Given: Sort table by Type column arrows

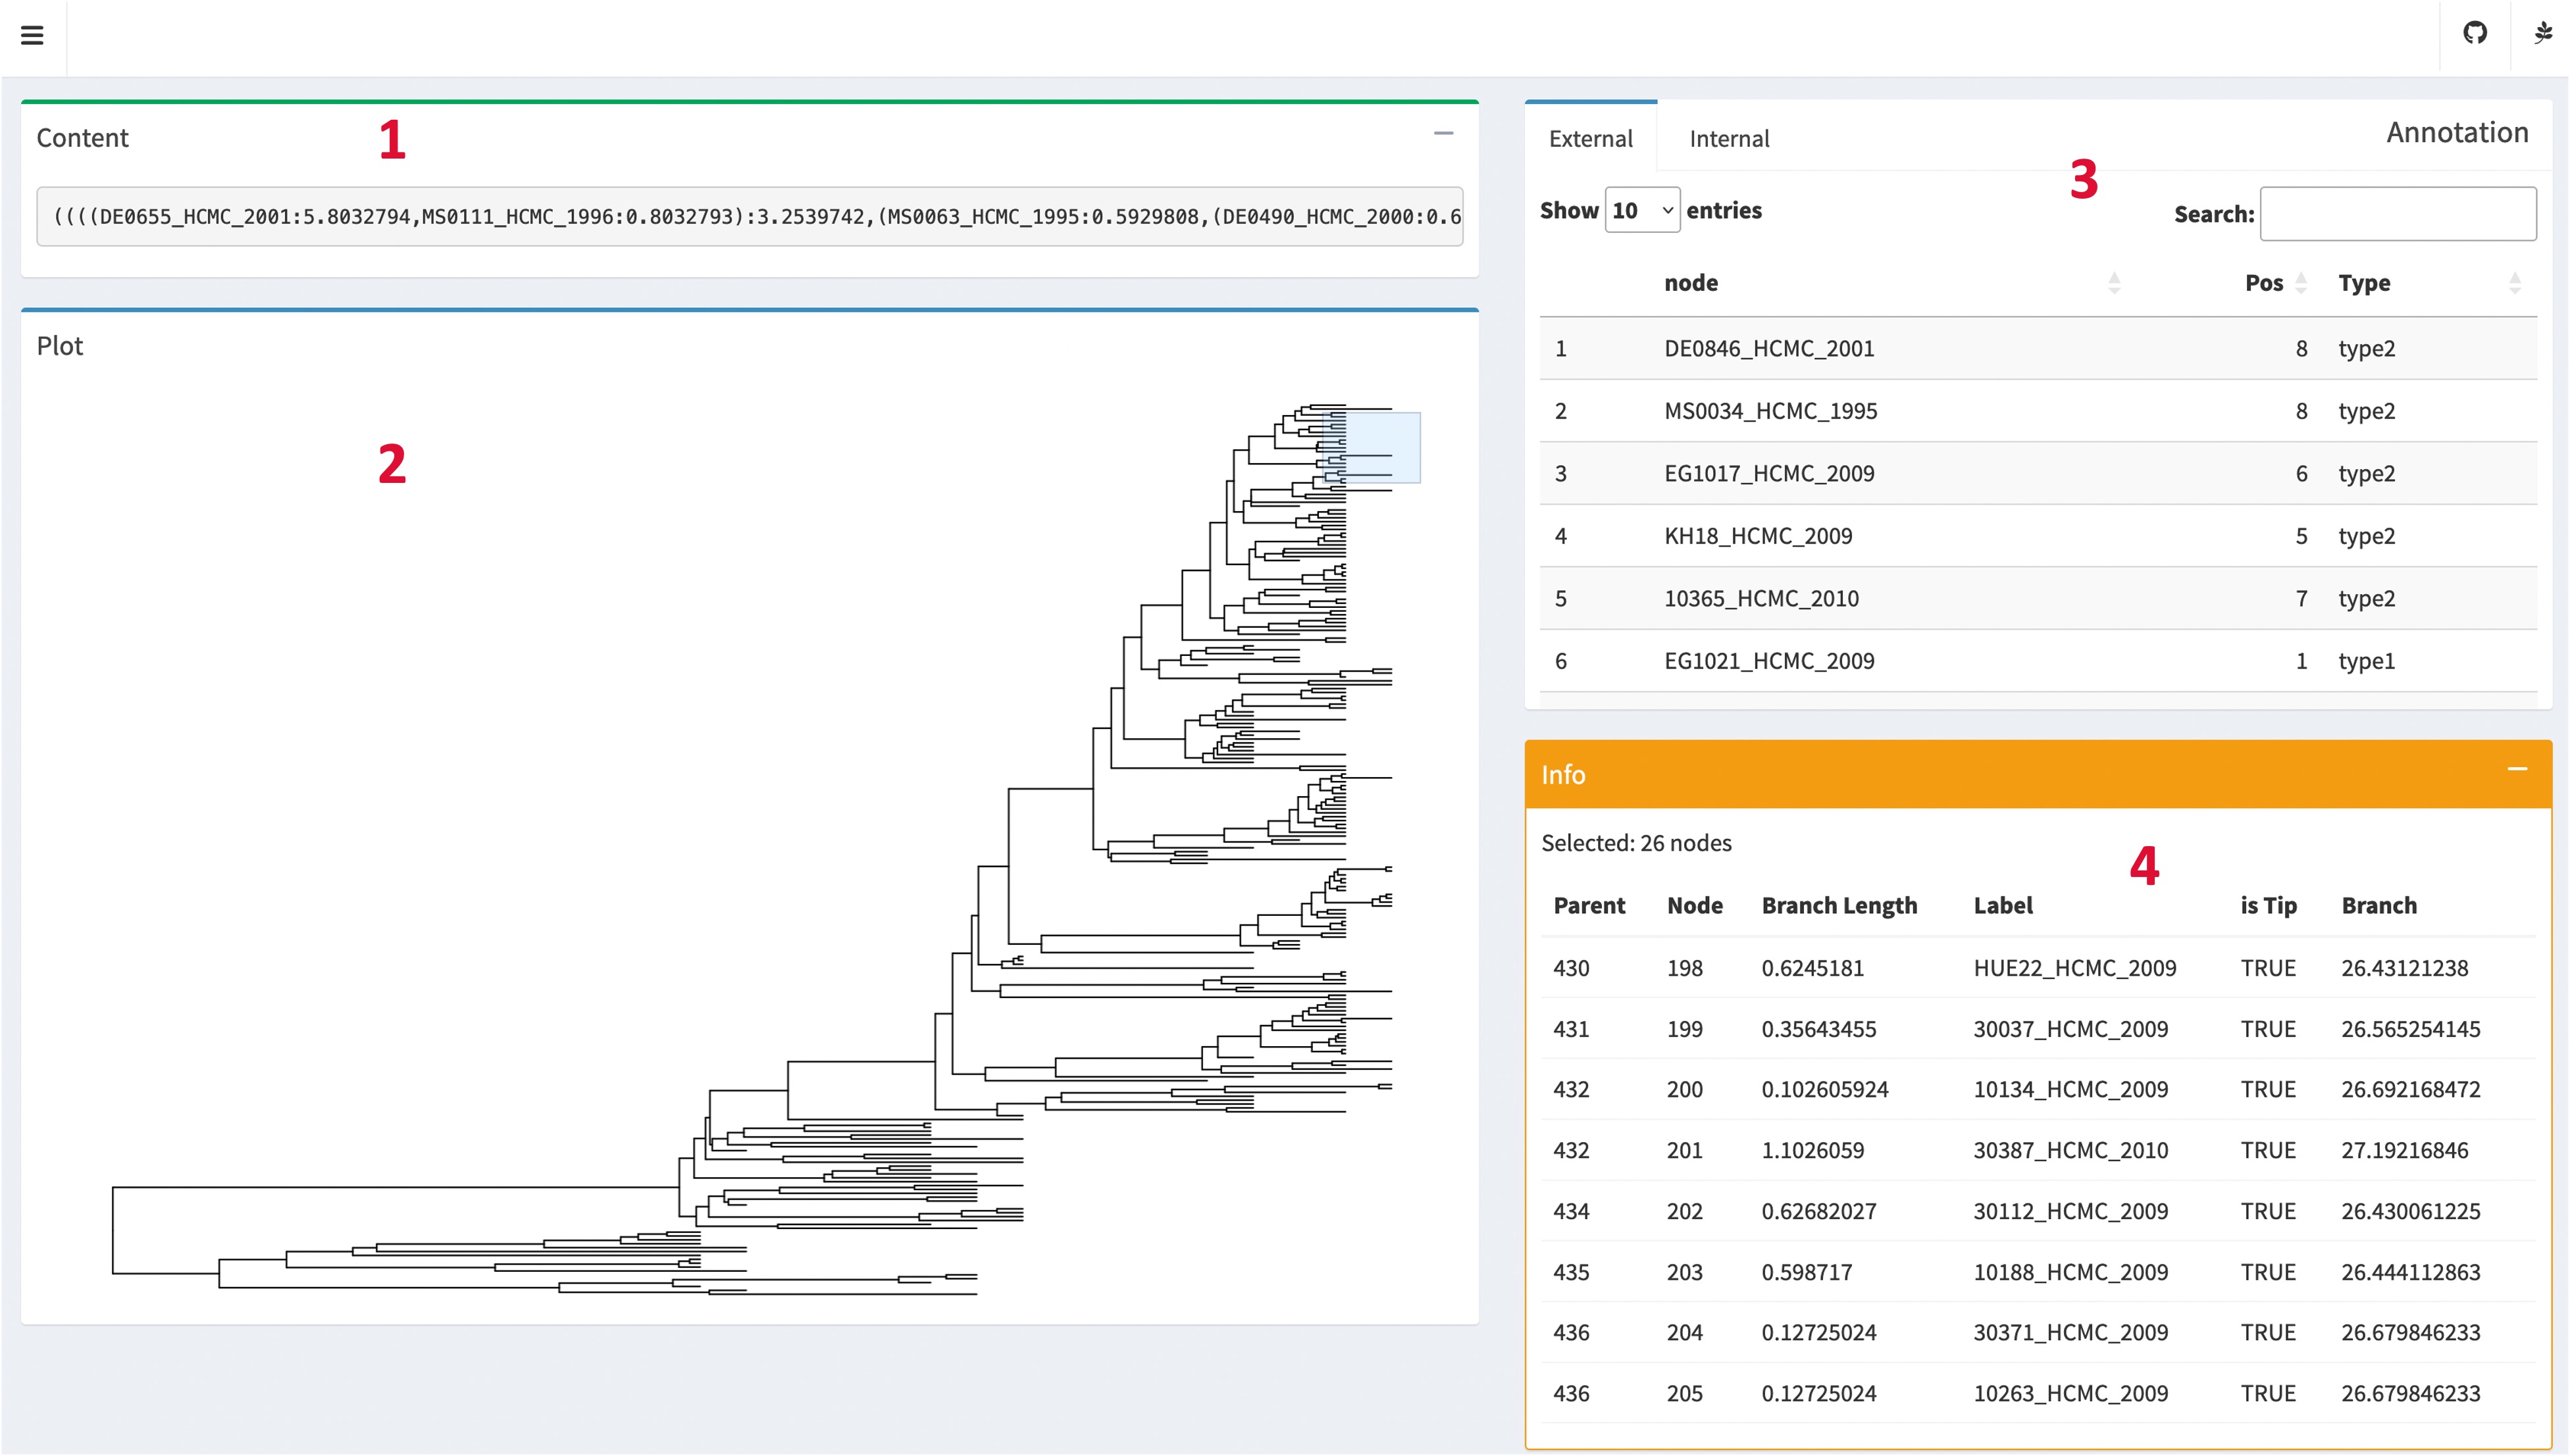Looking at the screenshot, I should [x=2514, y=283].
